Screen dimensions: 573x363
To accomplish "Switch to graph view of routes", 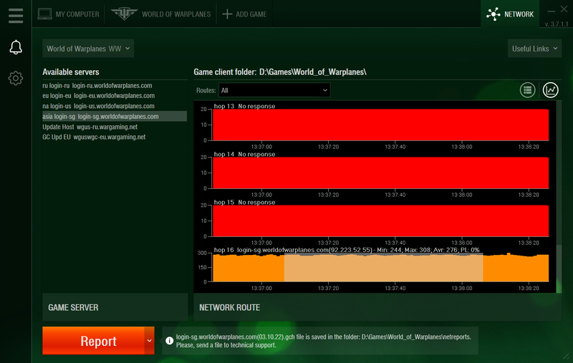I will click(550, 89).
